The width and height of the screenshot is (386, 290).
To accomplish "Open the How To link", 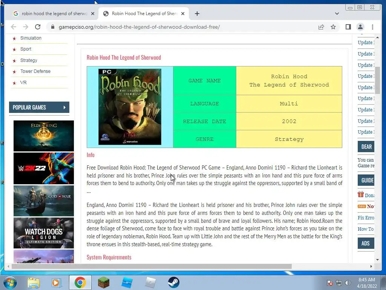I will (x=366, y=229).
